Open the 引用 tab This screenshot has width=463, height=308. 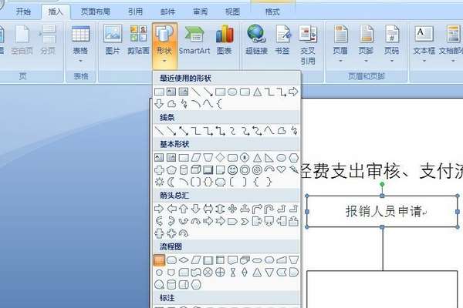tap(135, 12)
